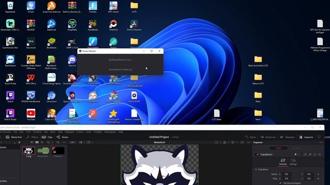Launch Twitch Studio from the desktop
This screenshot has width=330, height=185.
pyautogui.click(x=10, y=115)
